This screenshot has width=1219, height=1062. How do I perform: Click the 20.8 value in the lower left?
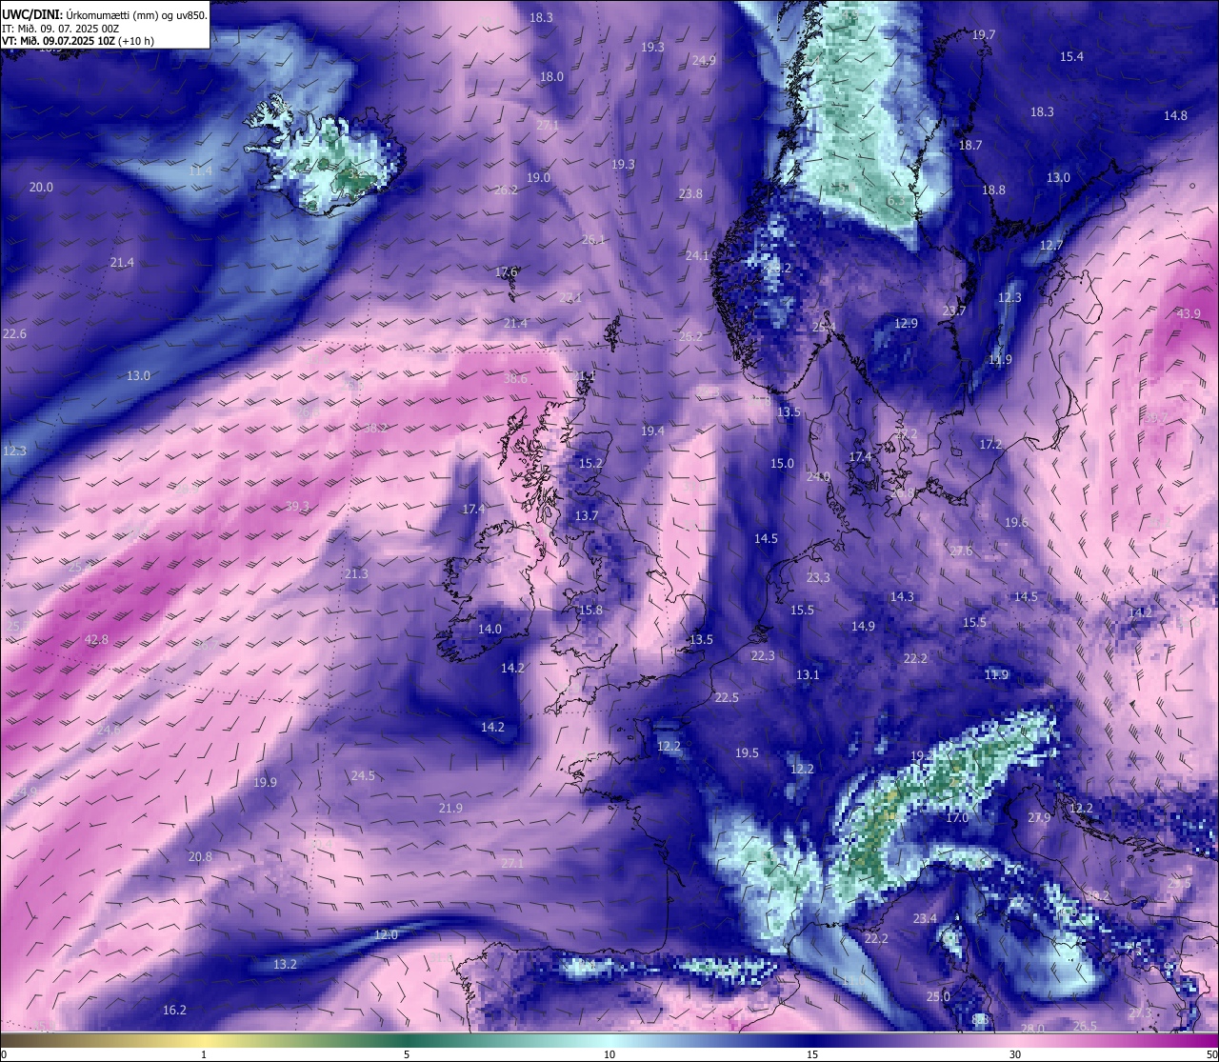point(200,856)
